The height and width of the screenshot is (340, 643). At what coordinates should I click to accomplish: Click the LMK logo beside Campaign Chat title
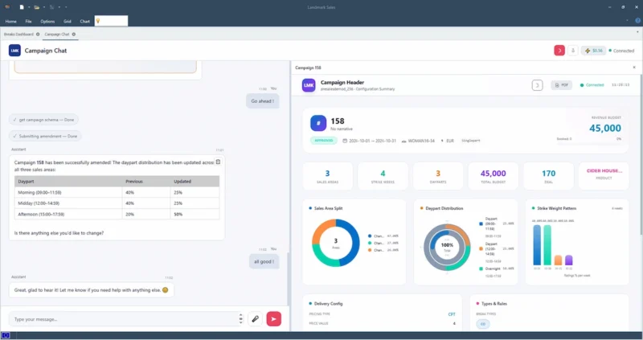14,51
